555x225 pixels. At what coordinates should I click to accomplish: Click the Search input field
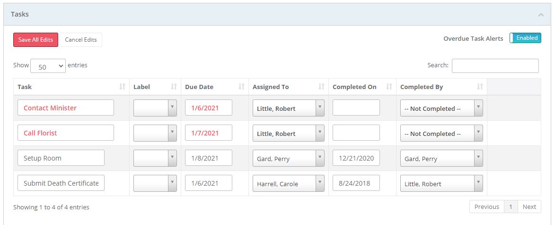coord(495,66)
